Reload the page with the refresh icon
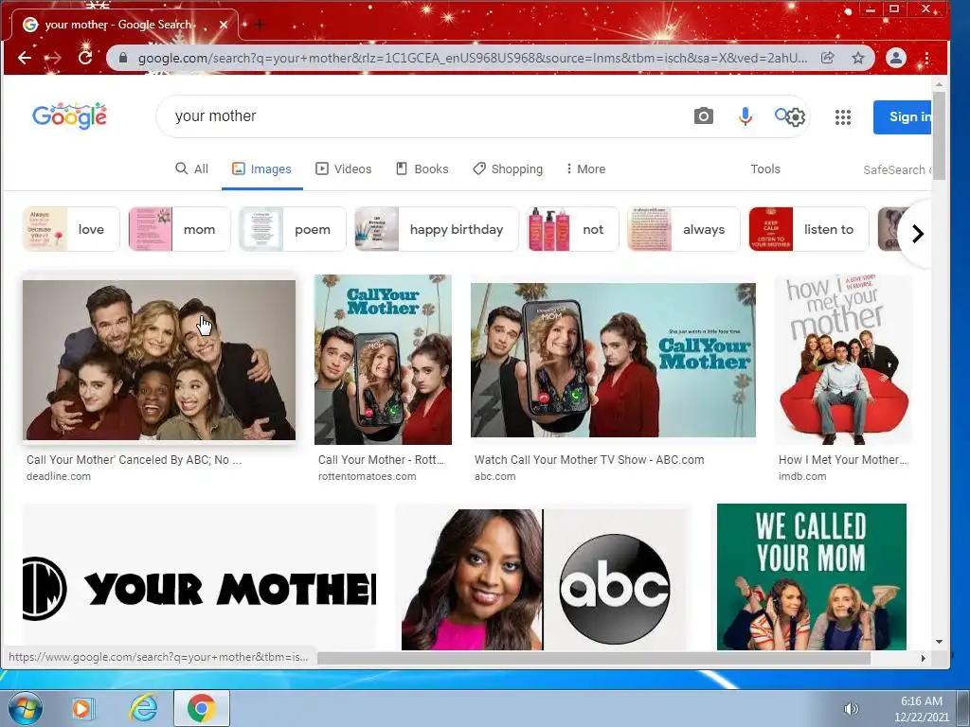 point(84,58)
